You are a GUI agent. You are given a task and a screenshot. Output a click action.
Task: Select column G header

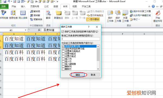pos(144,34)
